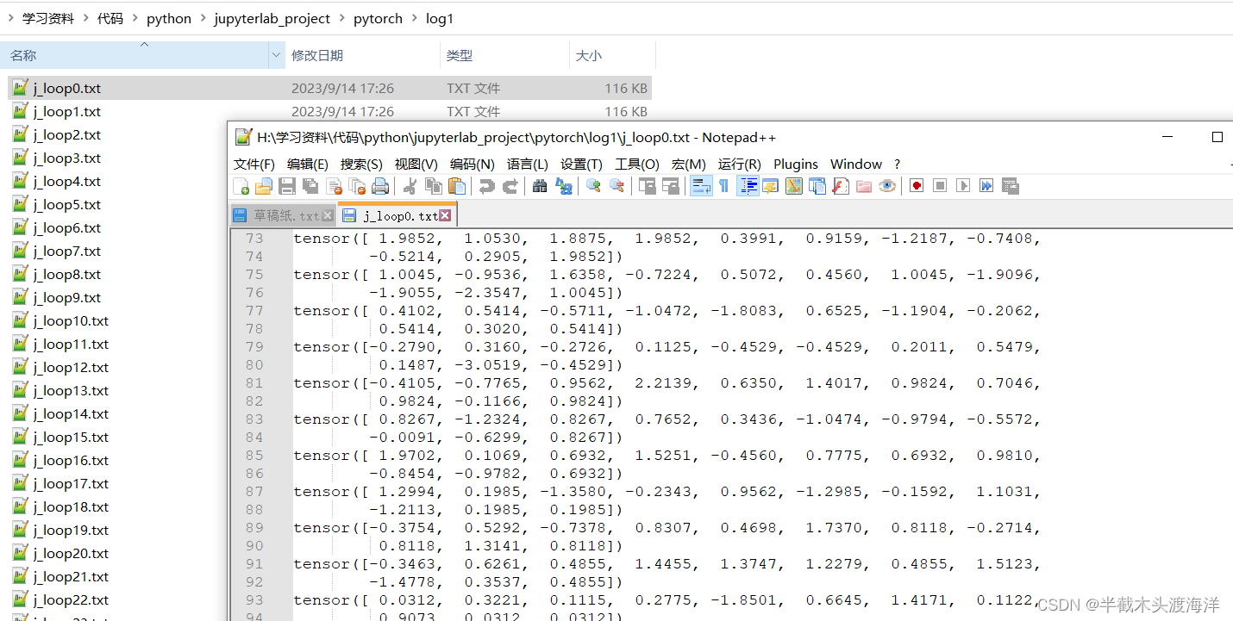Toggle Show All Characters pilcrow icon
The height and width of the screenshot is (621, 1233).
pos(723,186)
